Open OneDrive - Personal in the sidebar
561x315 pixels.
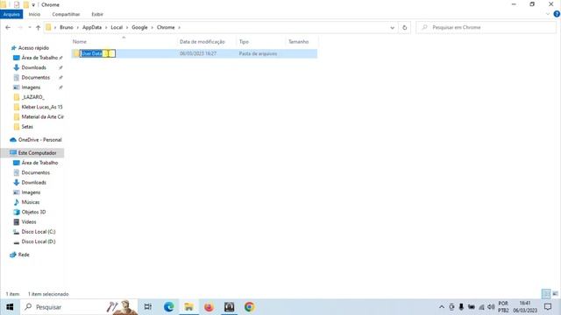point(39,140)
